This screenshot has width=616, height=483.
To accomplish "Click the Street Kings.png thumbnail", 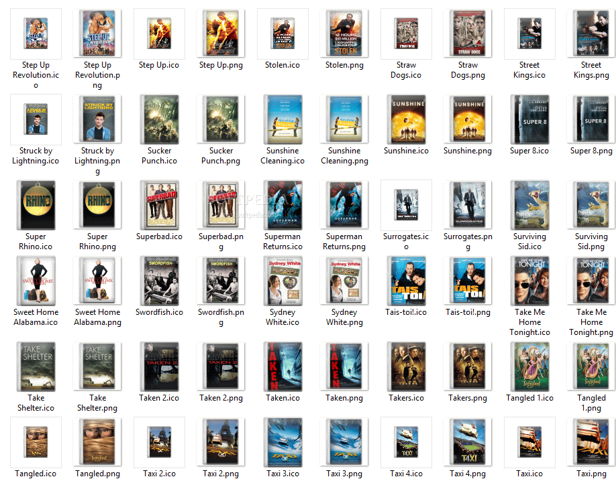I will [x=591, y=33].
